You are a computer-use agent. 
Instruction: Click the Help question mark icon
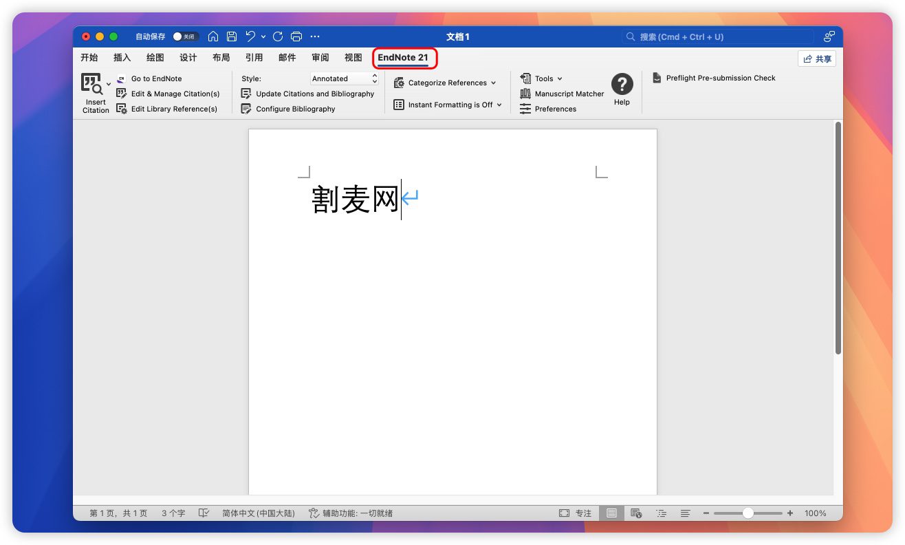click(x=622, y=85)
